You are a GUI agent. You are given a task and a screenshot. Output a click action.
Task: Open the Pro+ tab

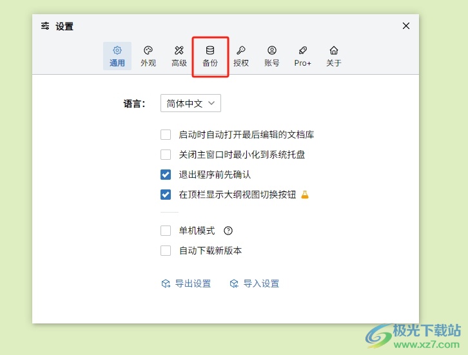pos(302,56)
